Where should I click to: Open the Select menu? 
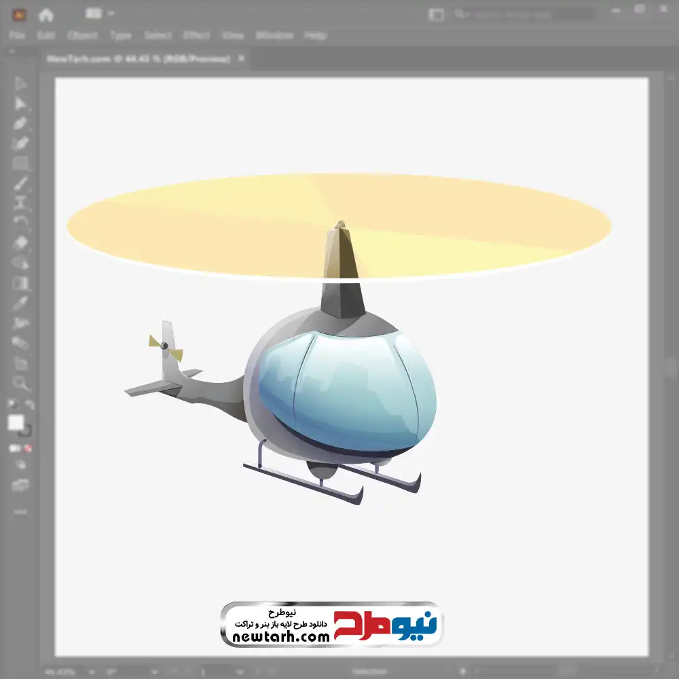coord(158,35)
